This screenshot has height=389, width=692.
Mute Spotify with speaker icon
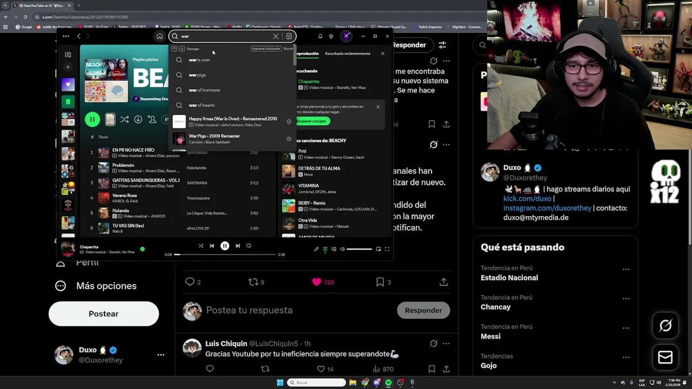pos(342,249)
